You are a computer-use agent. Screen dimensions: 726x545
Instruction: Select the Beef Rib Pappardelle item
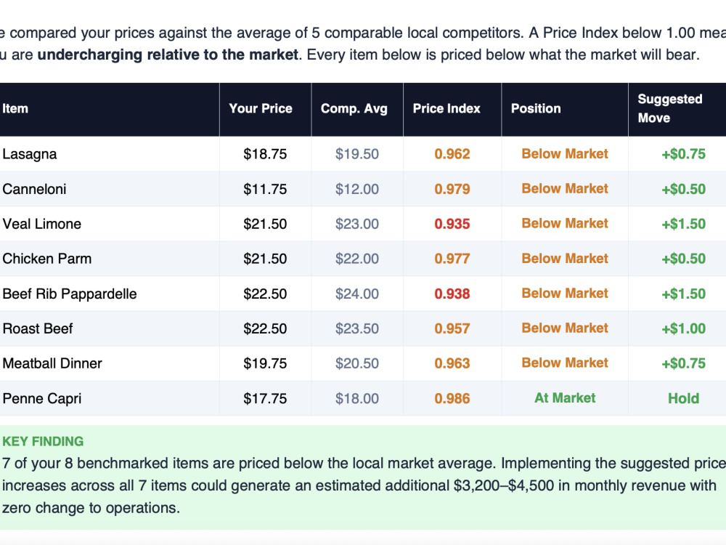click(x=70, y=294)
